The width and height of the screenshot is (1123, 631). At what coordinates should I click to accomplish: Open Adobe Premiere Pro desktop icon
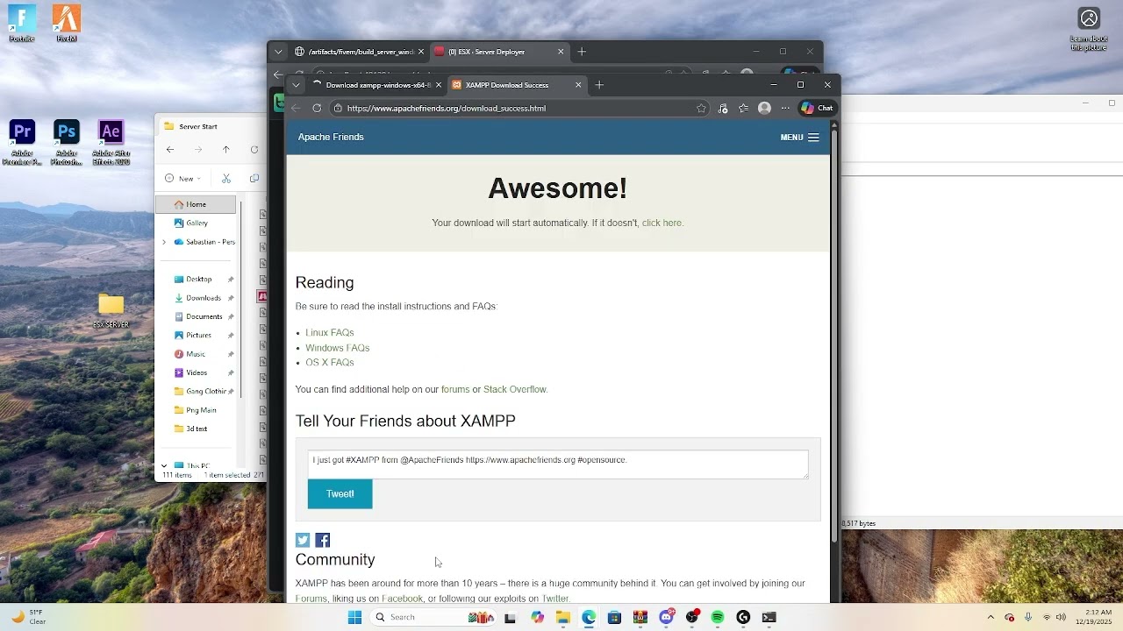pyautogui.click(x=22, y=143)
